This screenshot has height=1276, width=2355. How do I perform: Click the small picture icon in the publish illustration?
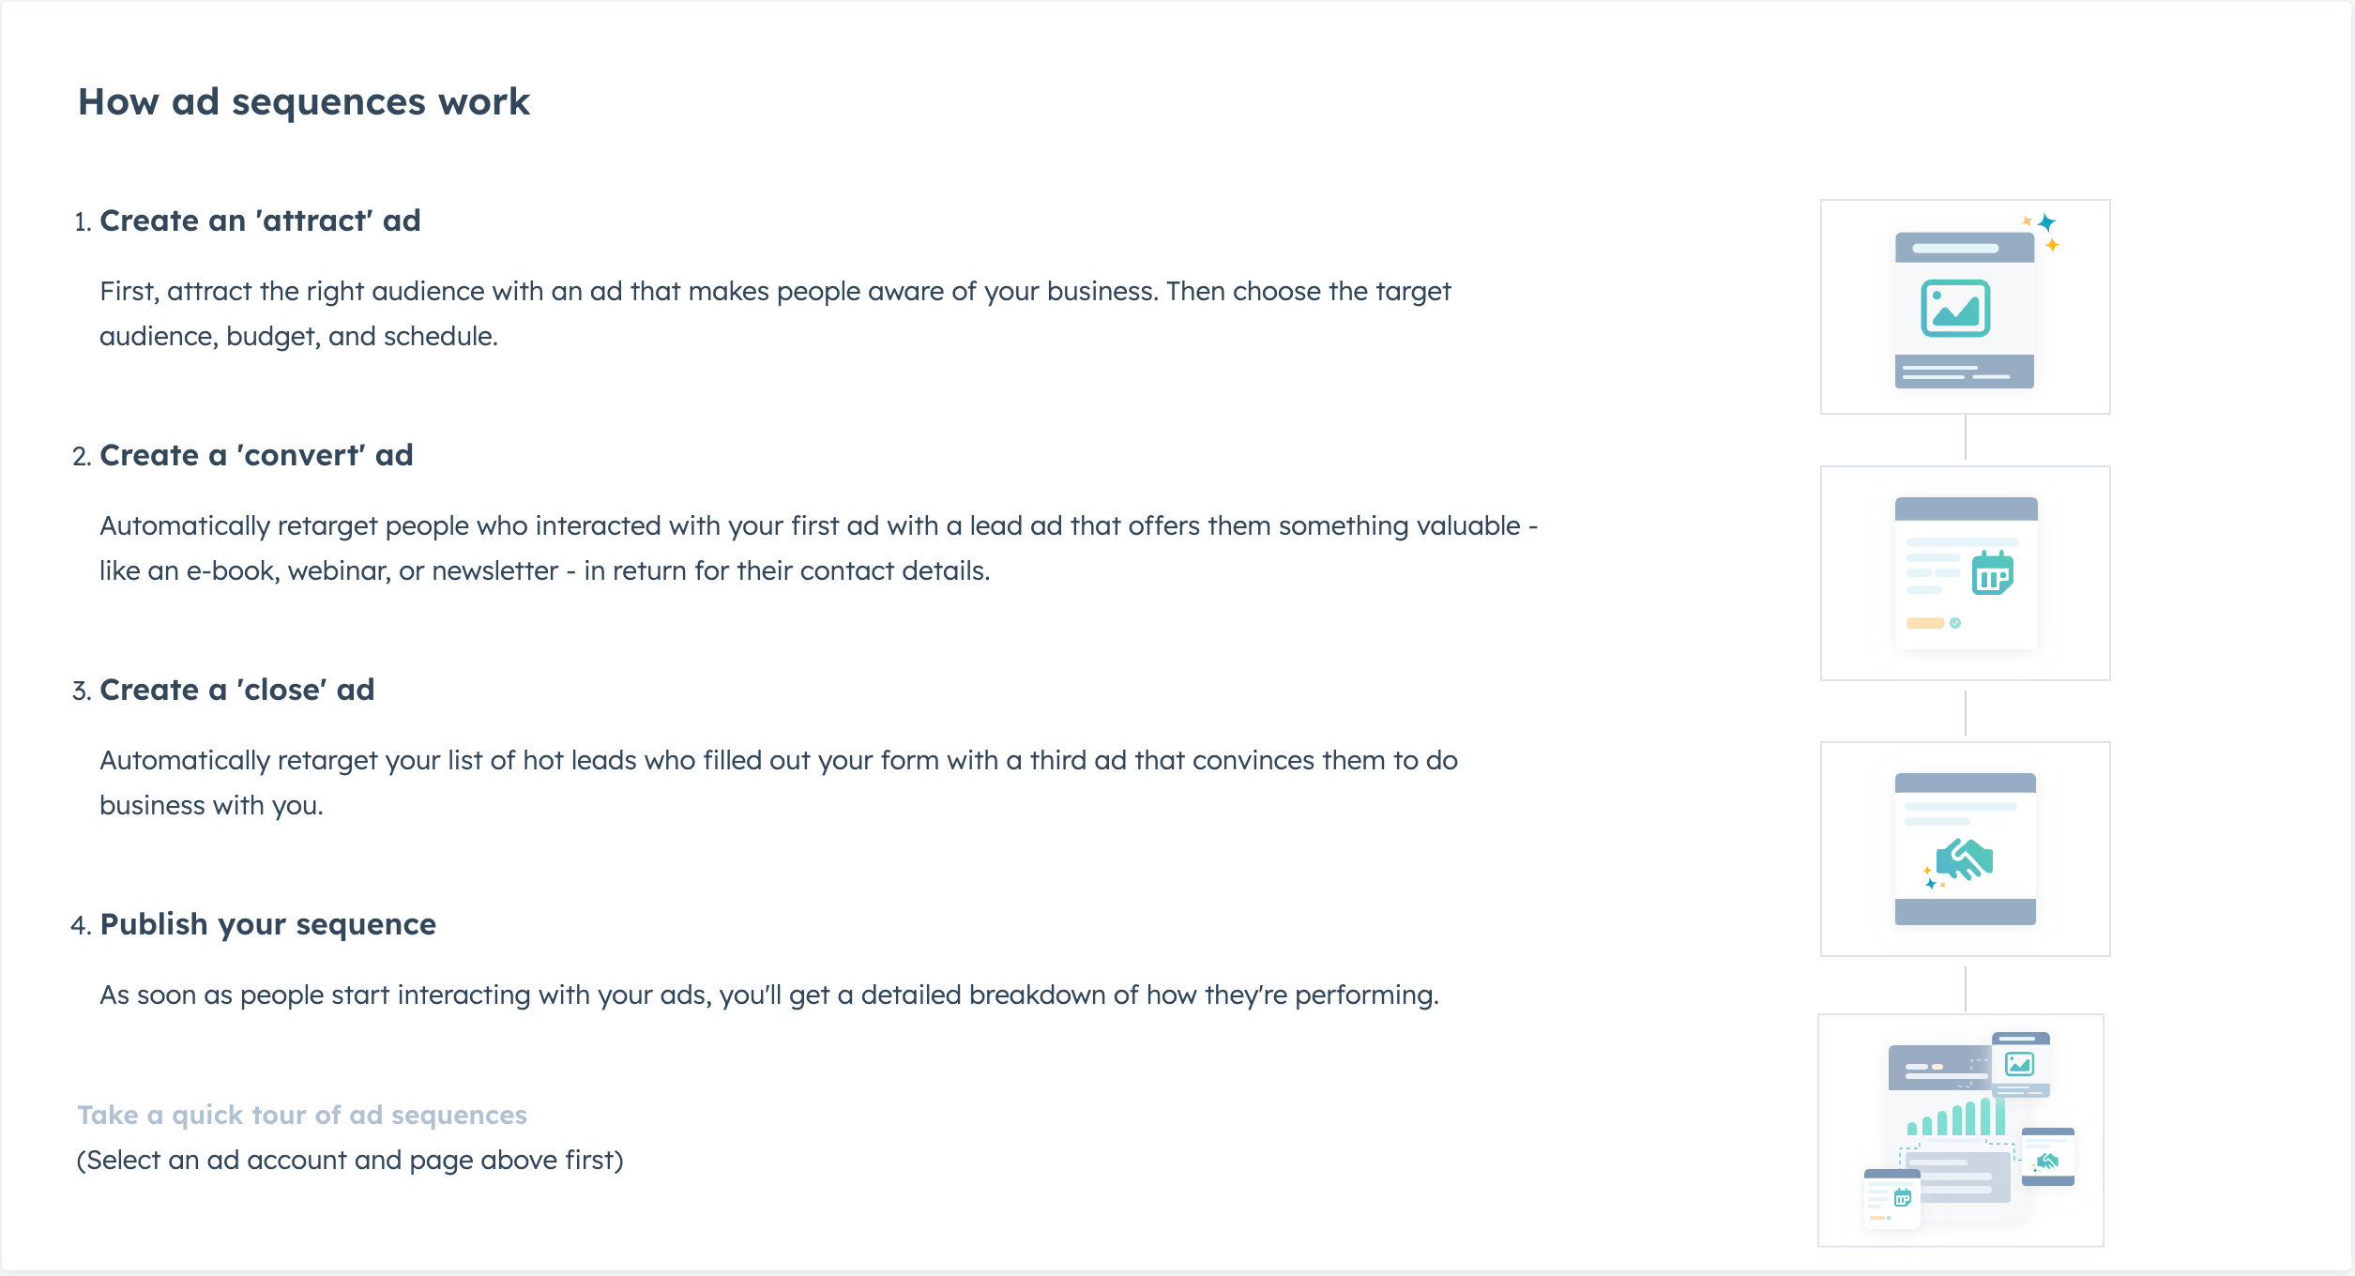(x=2019, y=1064)
